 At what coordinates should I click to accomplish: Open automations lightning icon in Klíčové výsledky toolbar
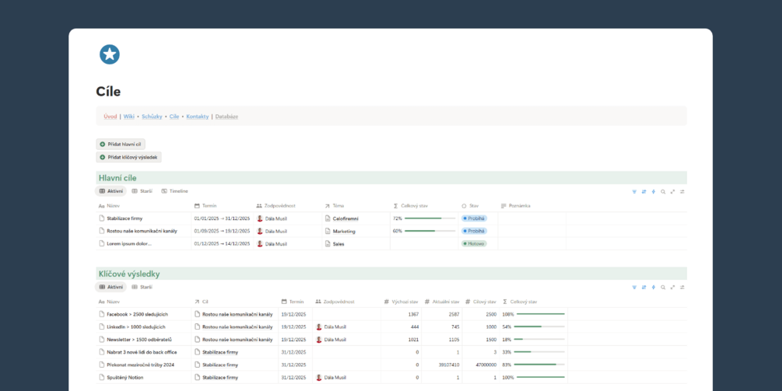654,288
